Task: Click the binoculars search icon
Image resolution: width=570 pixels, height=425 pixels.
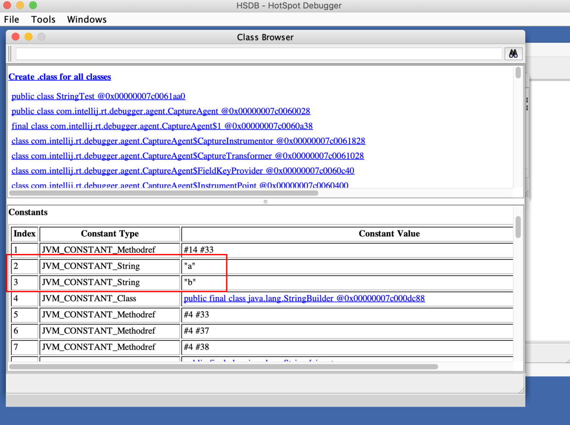Action: pos(513,53)
